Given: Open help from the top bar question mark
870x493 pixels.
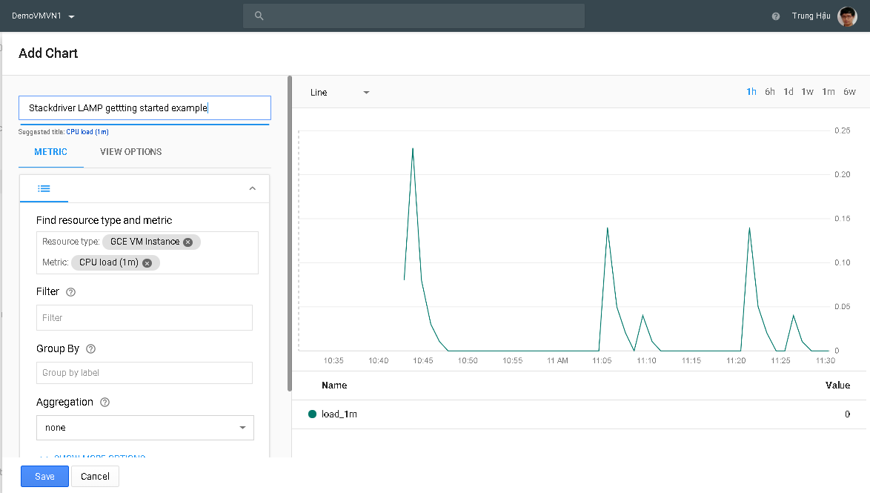Looking at the screenshot, I should point(775,16).
